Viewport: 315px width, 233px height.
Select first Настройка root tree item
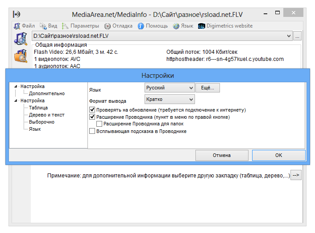[32, 86]
